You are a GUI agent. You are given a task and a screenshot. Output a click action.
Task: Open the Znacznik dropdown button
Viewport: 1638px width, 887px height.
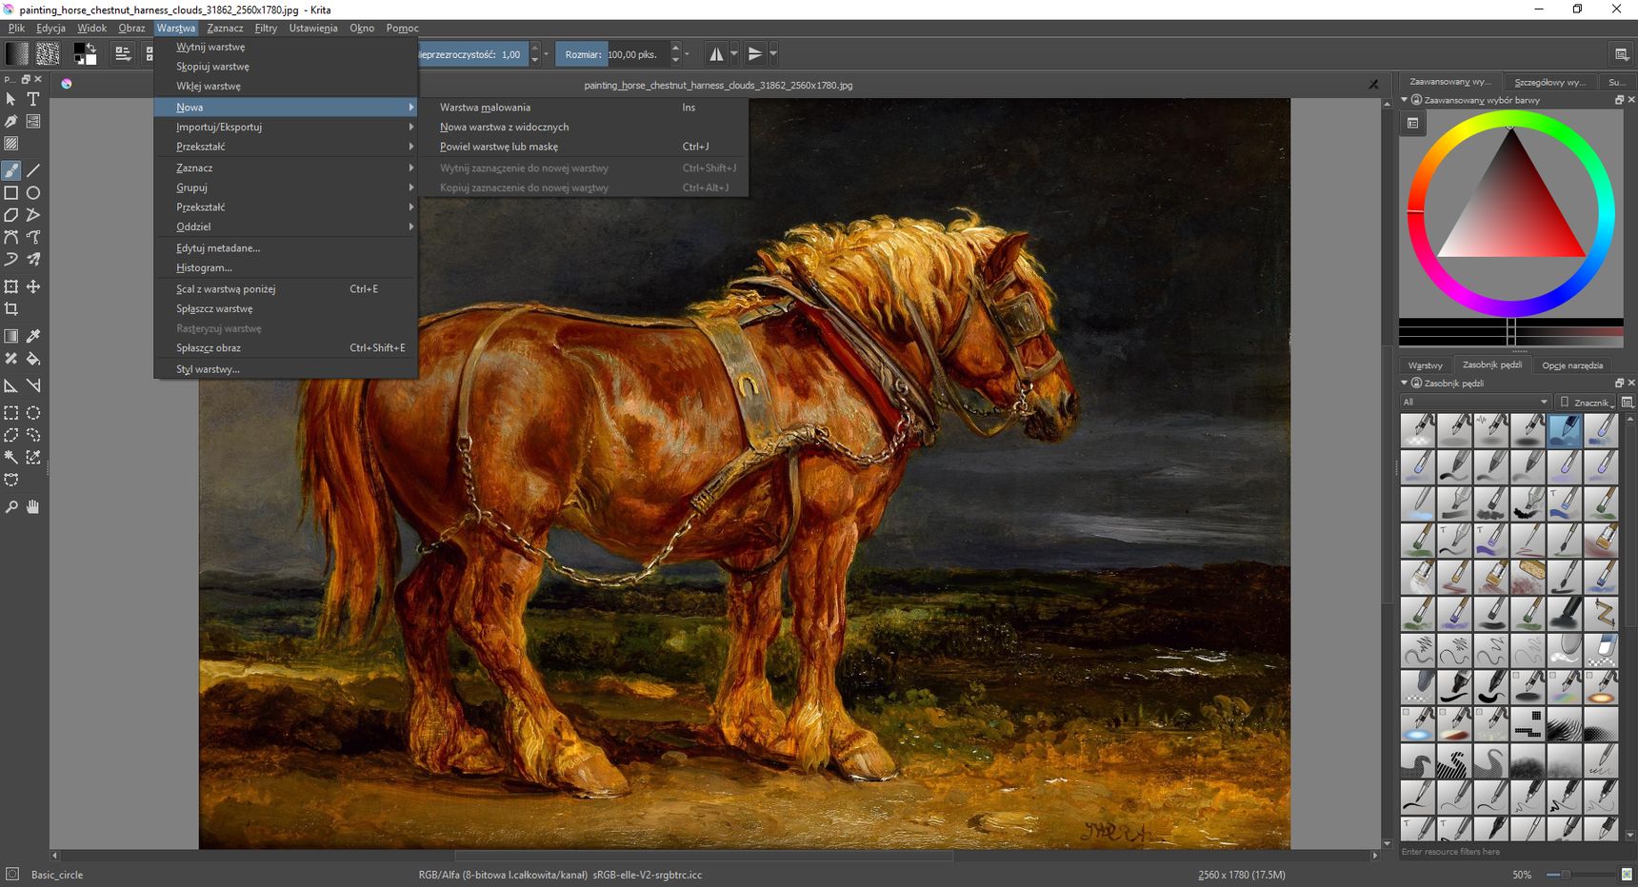point(1587,402)
